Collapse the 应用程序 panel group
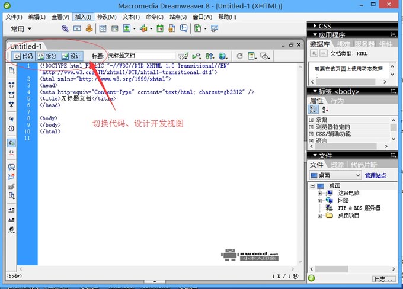This screenshot has width=403, height=289. pyautogui.click(x=315, y=34)
